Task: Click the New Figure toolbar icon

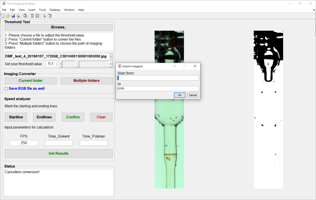Action: click(x=3, y=16)
